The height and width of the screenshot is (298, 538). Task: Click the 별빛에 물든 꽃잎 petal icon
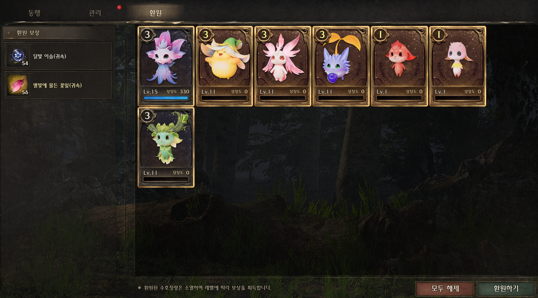tap(18, 85)
